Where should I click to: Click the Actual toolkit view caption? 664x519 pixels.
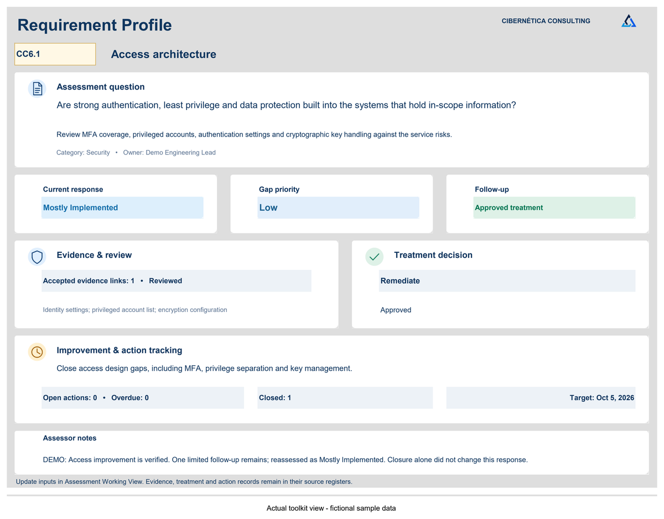[x=331, y=508]
